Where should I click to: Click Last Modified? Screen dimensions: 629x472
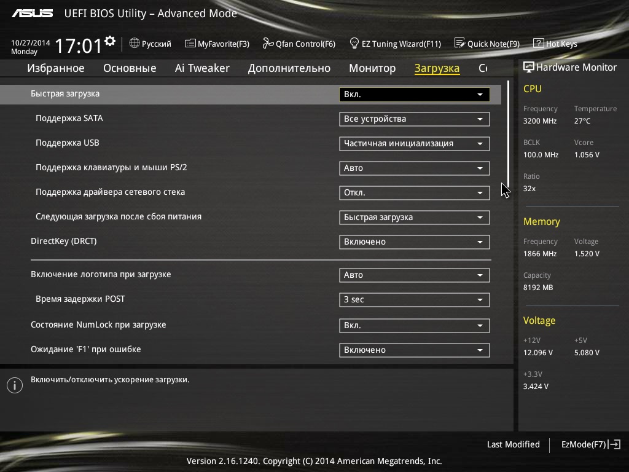tap(513, 444)
